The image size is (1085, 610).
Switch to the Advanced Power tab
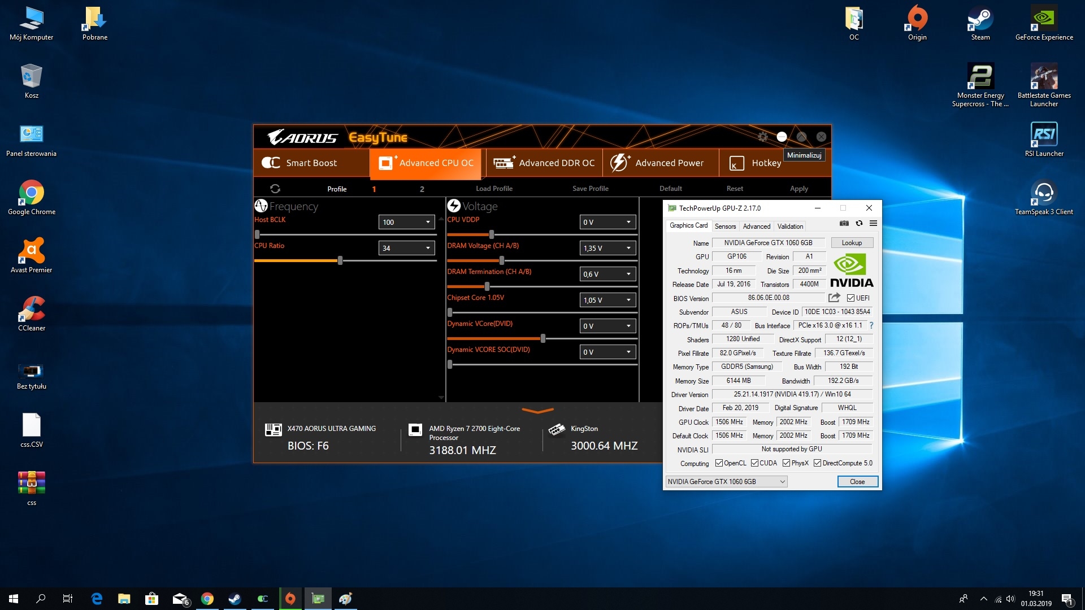tap(660, 163)
